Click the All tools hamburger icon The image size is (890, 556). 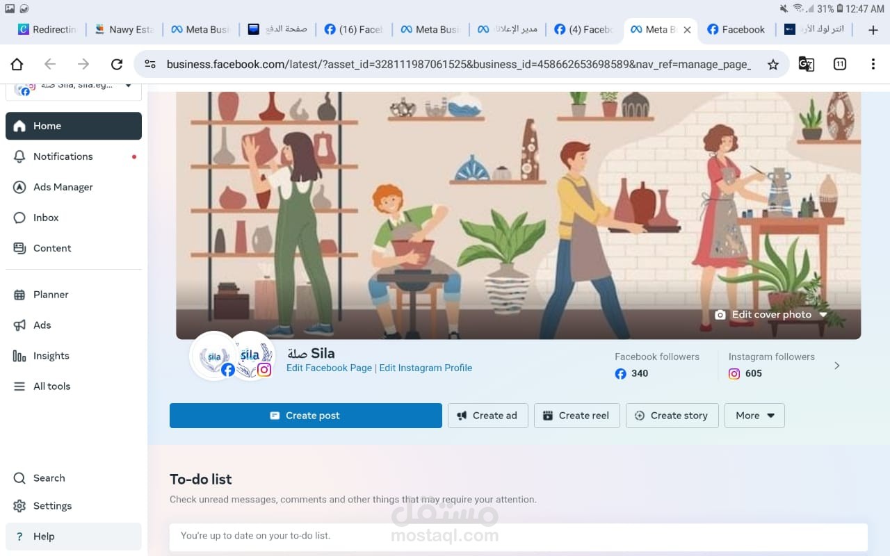coord(19,386)
